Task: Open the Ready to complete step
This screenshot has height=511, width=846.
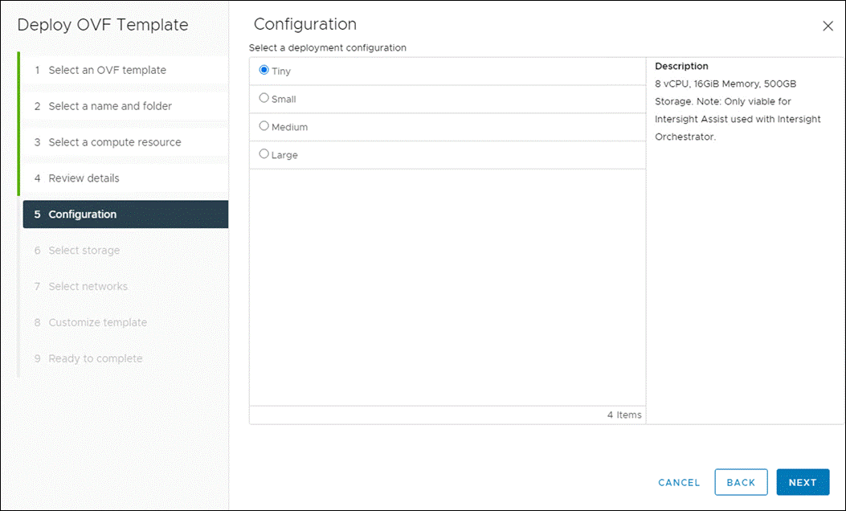Action: pyautogui.click(x=95, y=358)
